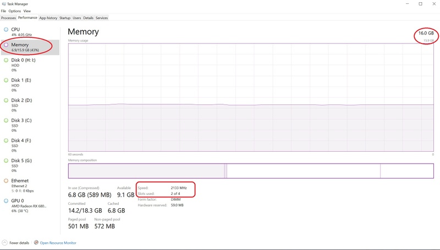The width and height of the screenshot is (440, 250).
Task: Click the Resource Monitor icon
Action: pos(36,242)
